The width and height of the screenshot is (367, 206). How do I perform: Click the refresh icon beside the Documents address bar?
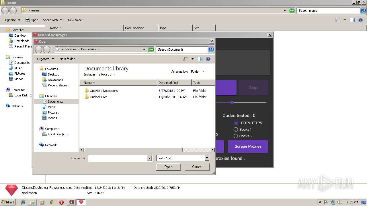point(151,49)
